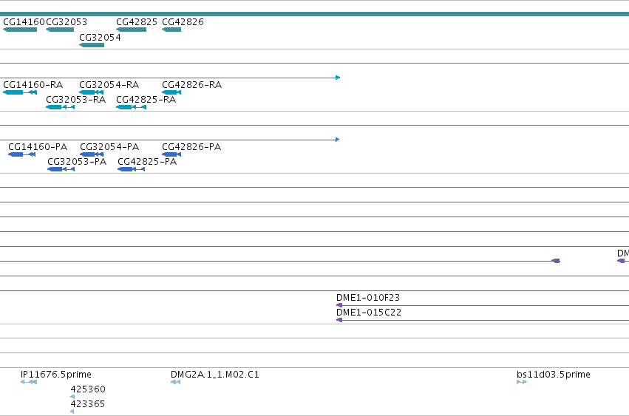Click the IP11676.5prime label

[x=56, y=375]
